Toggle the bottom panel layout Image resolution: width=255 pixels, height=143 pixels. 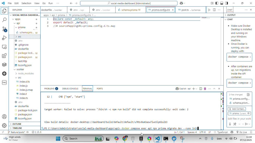(x=222, y=3)
